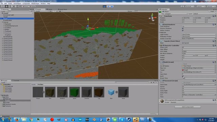
Task: Open Transform component settings gear
Action: 215,16
